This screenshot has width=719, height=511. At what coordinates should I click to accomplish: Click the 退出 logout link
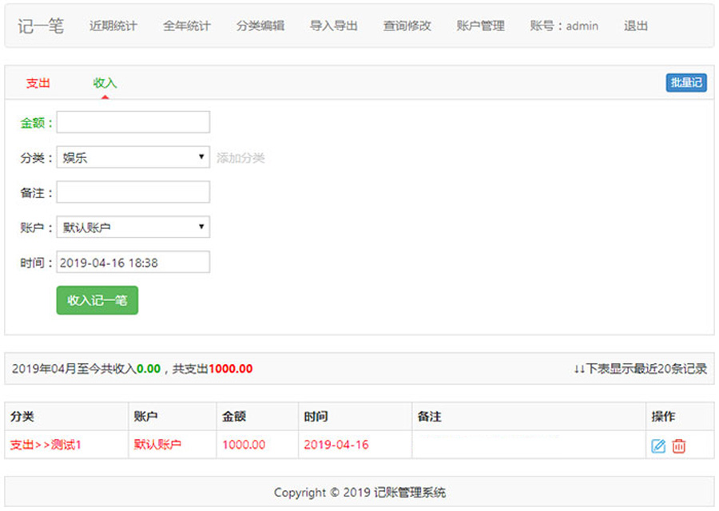pos(636,26)
